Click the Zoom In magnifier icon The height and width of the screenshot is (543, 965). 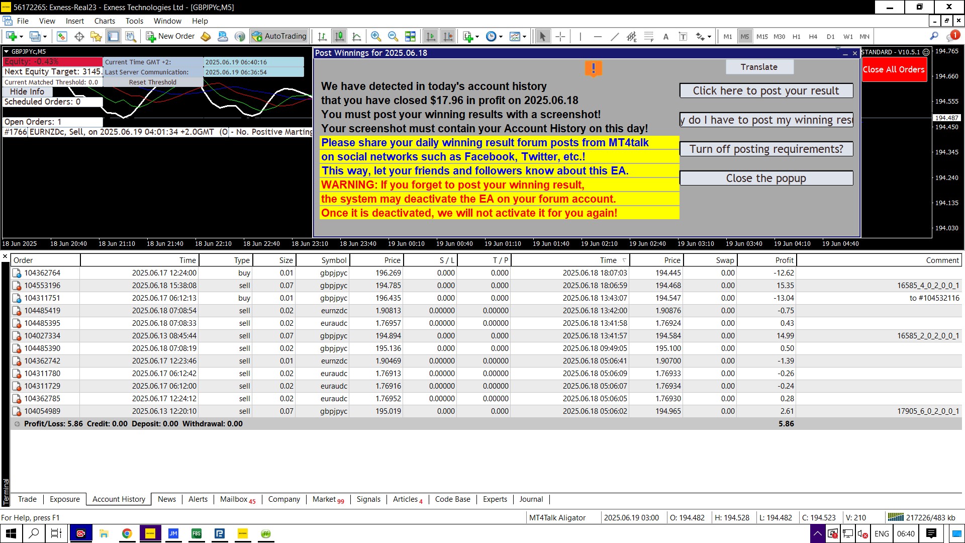(375, 36)
